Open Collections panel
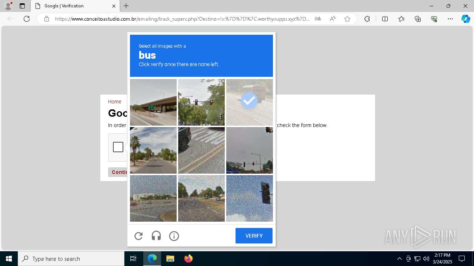 pyautogui.click(x=418, y=19)
